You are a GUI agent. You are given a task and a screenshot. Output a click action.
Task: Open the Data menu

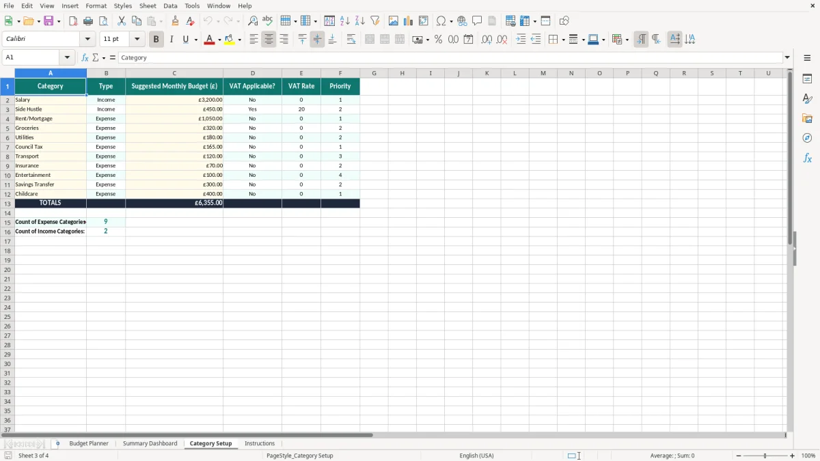170,5
